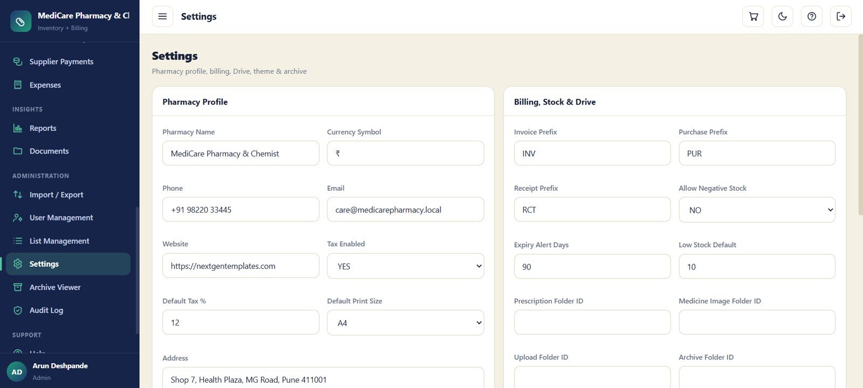Click the Reports bar chart icon

tap(18, 128)
